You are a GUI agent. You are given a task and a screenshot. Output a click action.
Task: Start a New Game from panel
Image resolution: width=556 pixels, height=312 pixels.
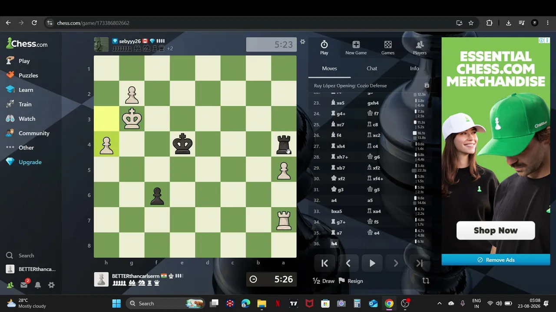click(356, 48)
